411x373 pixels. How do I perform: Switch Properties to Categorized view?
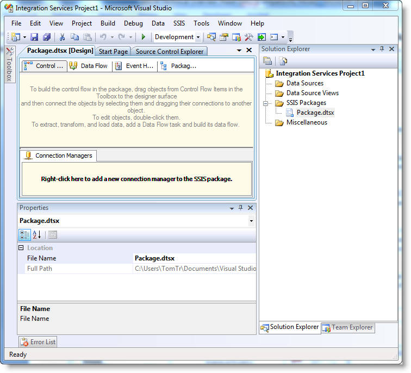24,235
